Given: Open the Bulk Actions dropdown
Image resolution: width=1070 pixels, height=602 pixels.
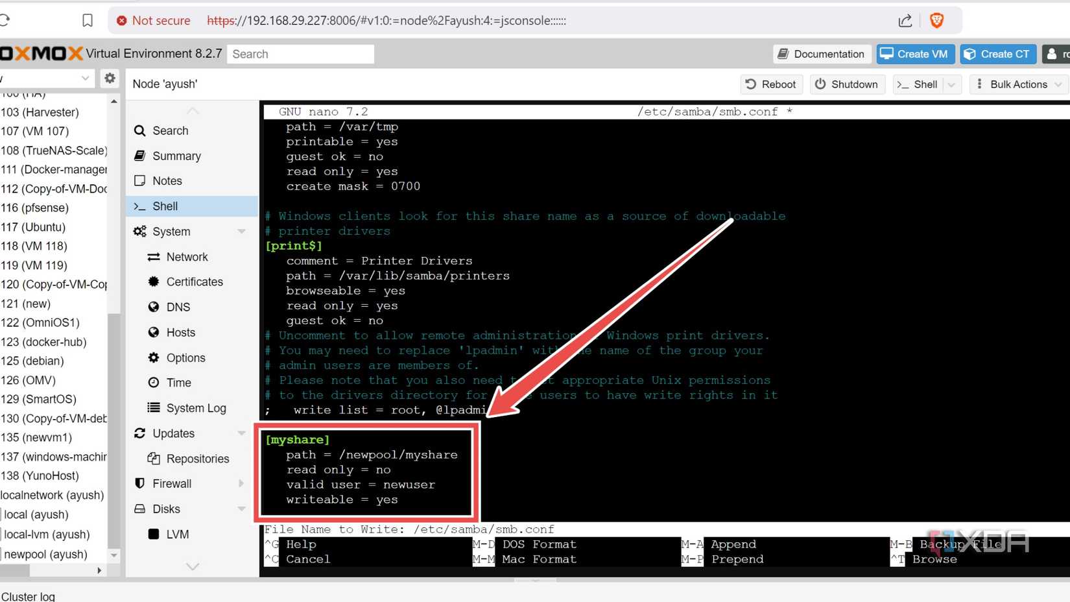Looking at the screenshot, I should (x=1017, y=84).
